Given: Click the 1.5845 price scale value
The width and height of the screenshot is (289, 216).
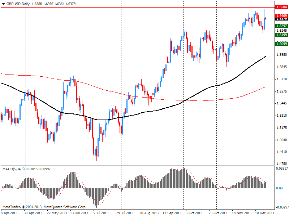Looking at the screenshot, I should point(282,67).
